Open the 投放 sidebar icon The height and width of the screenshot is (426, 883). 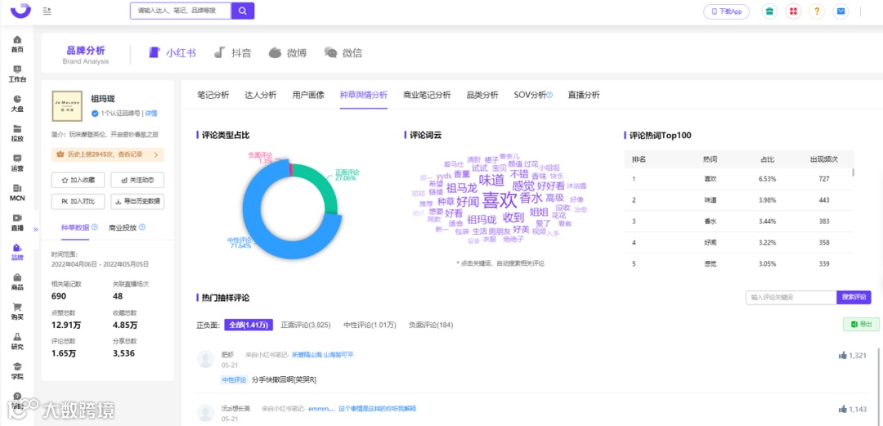click(x=17, y=133)
